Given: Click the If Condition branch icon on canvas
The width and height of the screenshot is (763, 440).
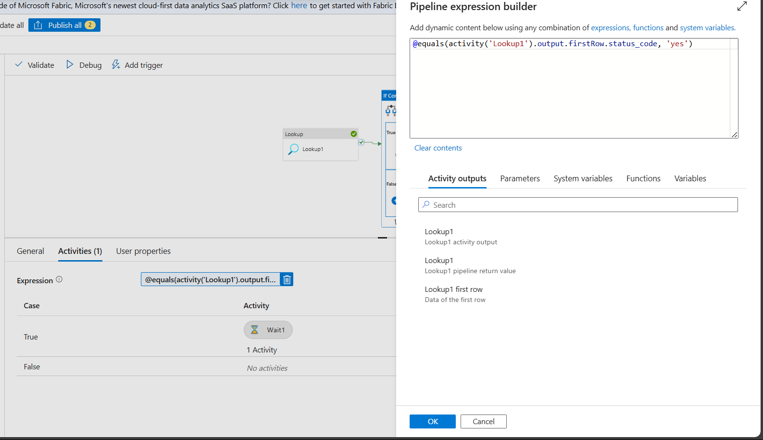Looking at the screenshot, I should coord(391,111).
